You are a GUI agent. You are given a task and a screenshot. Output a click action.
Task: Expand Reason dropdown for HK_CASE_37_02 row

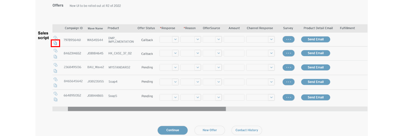(198, 53)
